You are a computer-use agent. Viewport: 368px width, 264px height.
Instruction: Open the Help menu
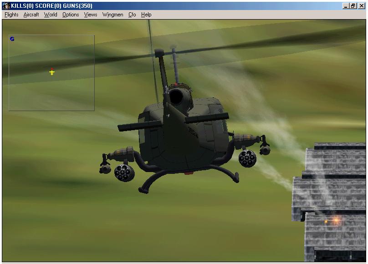coord(146,15)
